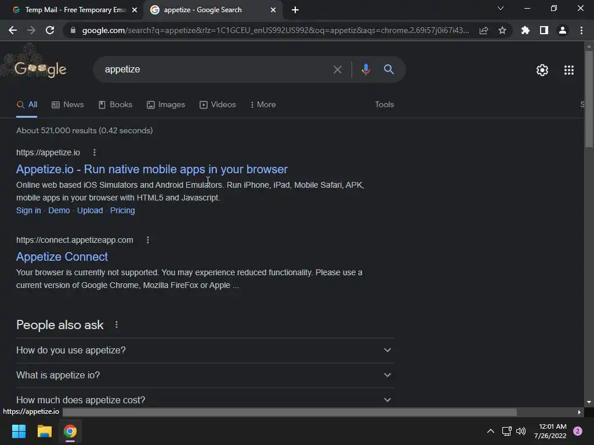Open the People also ask options menu
This screenshot has width=594, height=445.
tap(117, 324)
